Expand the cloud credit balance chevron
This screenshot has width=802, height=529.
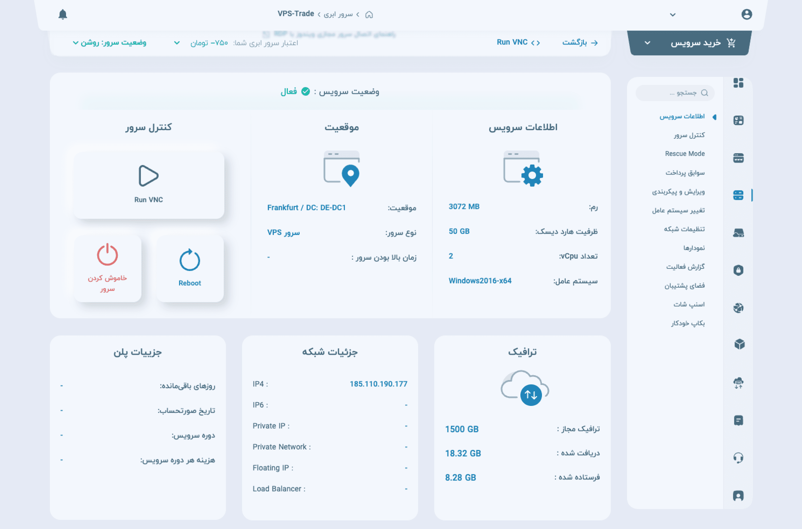[x=177, y=43]
